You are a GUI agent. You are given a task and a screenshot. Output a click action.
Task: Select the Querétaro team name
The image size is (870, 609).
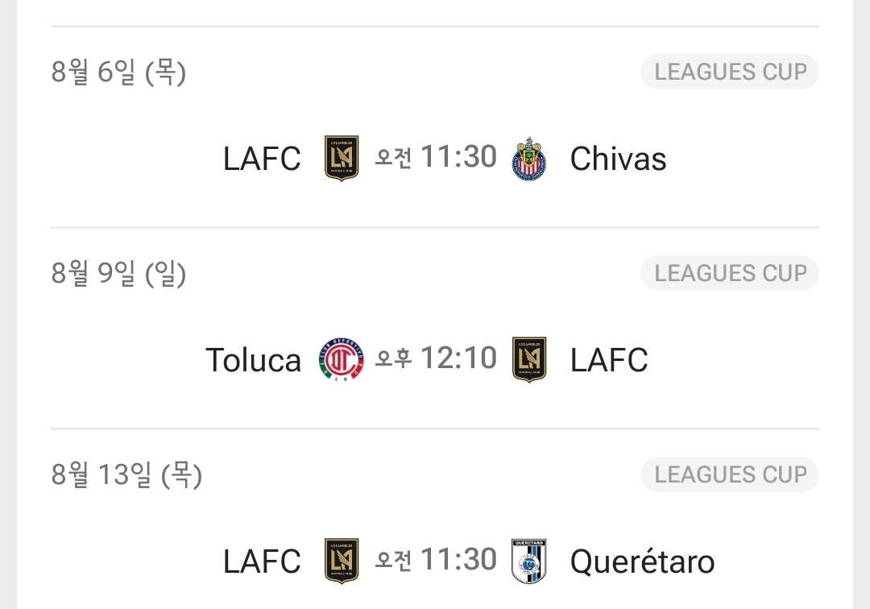643,561
